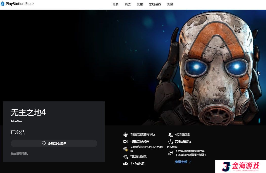The width and height of the screenshot is (266, 173).
Task: Click the remote play icon beside 支持远程游玩
Action: click(x=170, y=141)
